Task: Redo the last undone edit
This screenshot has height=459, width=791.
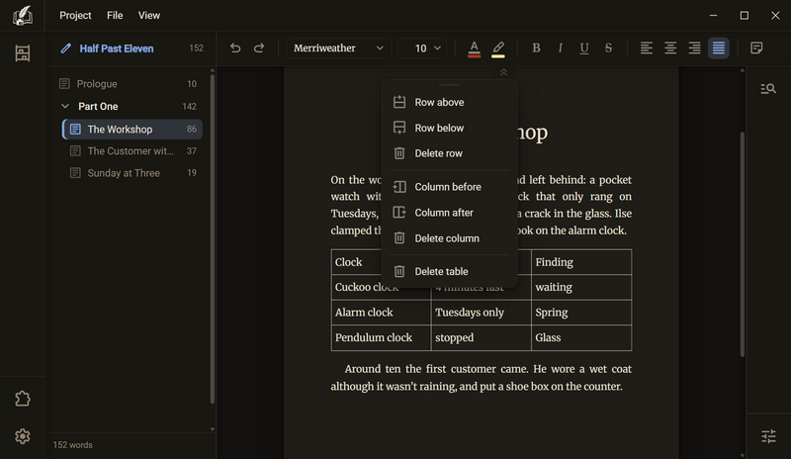Action: (x=259, y=47)
